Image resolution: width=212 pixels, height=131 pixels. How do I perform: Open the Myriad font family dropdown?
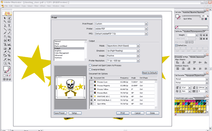pos(207,79)
